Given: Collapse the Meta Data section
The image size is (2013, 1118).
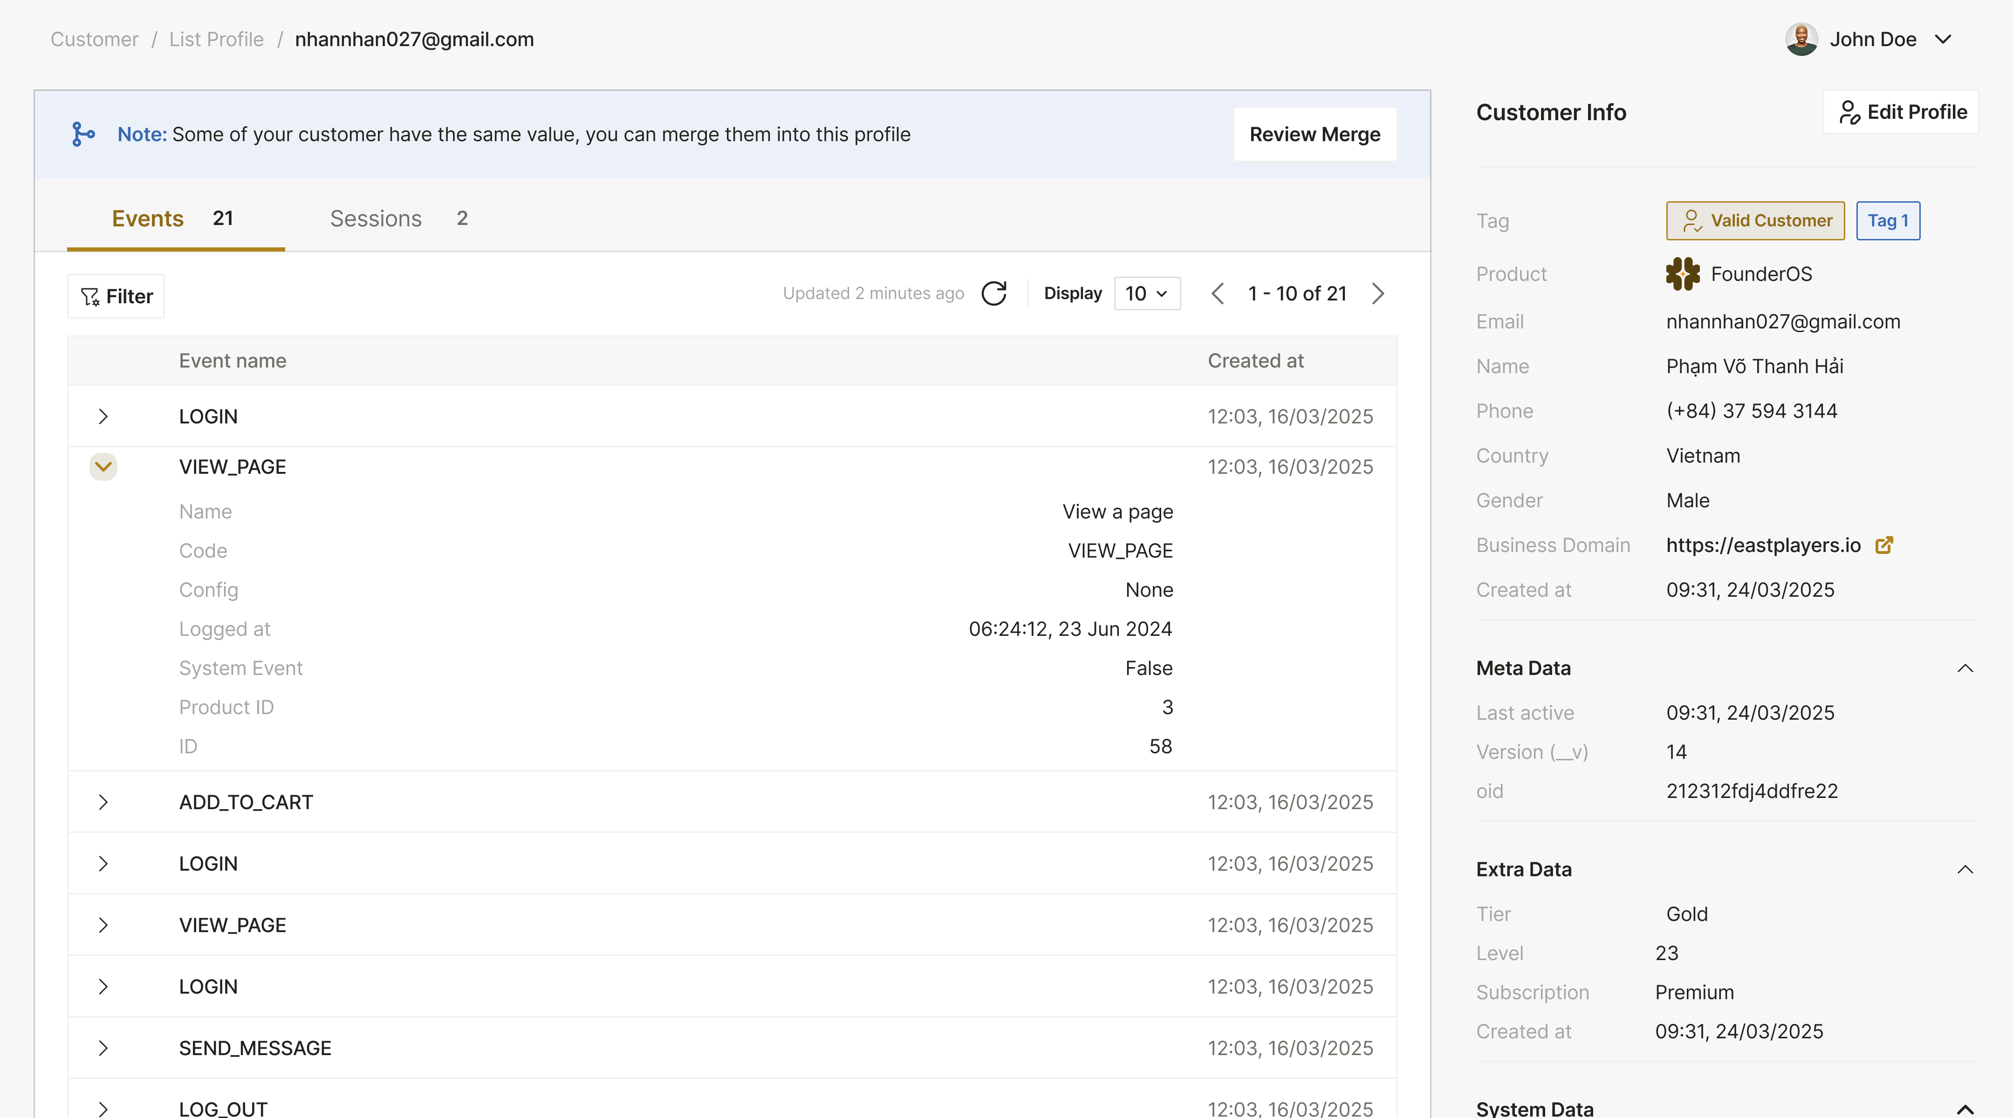Looking at the screenshot, I should click(1965, 669).
